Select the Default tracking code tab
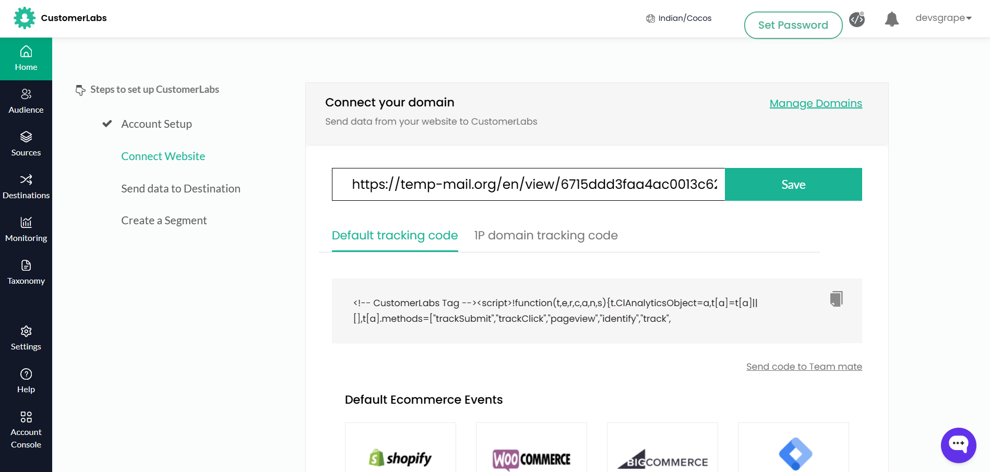 click(395, 236)
